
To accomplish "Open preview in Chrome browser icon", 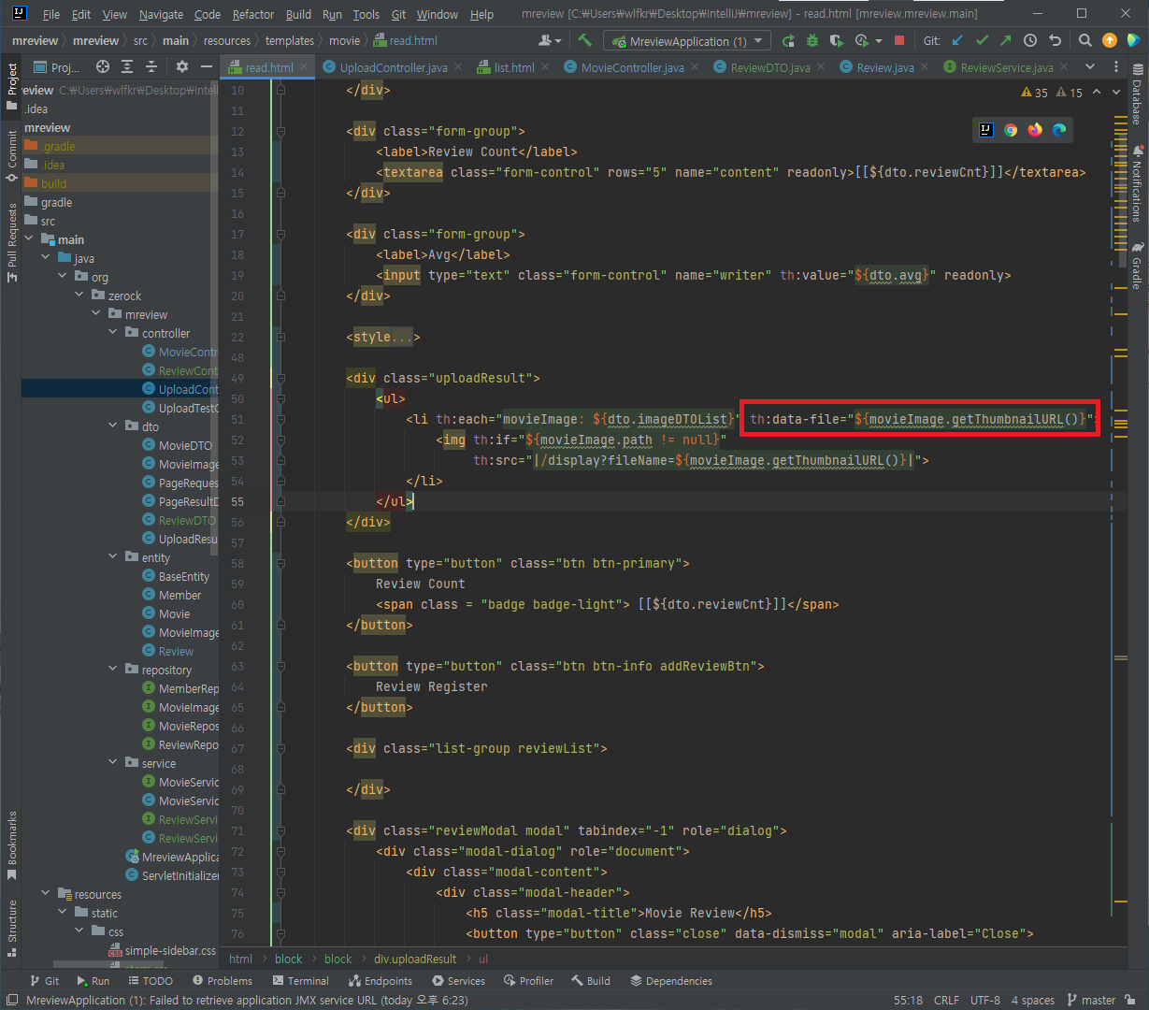I will pyautogui.click(x=1011, y=130).
